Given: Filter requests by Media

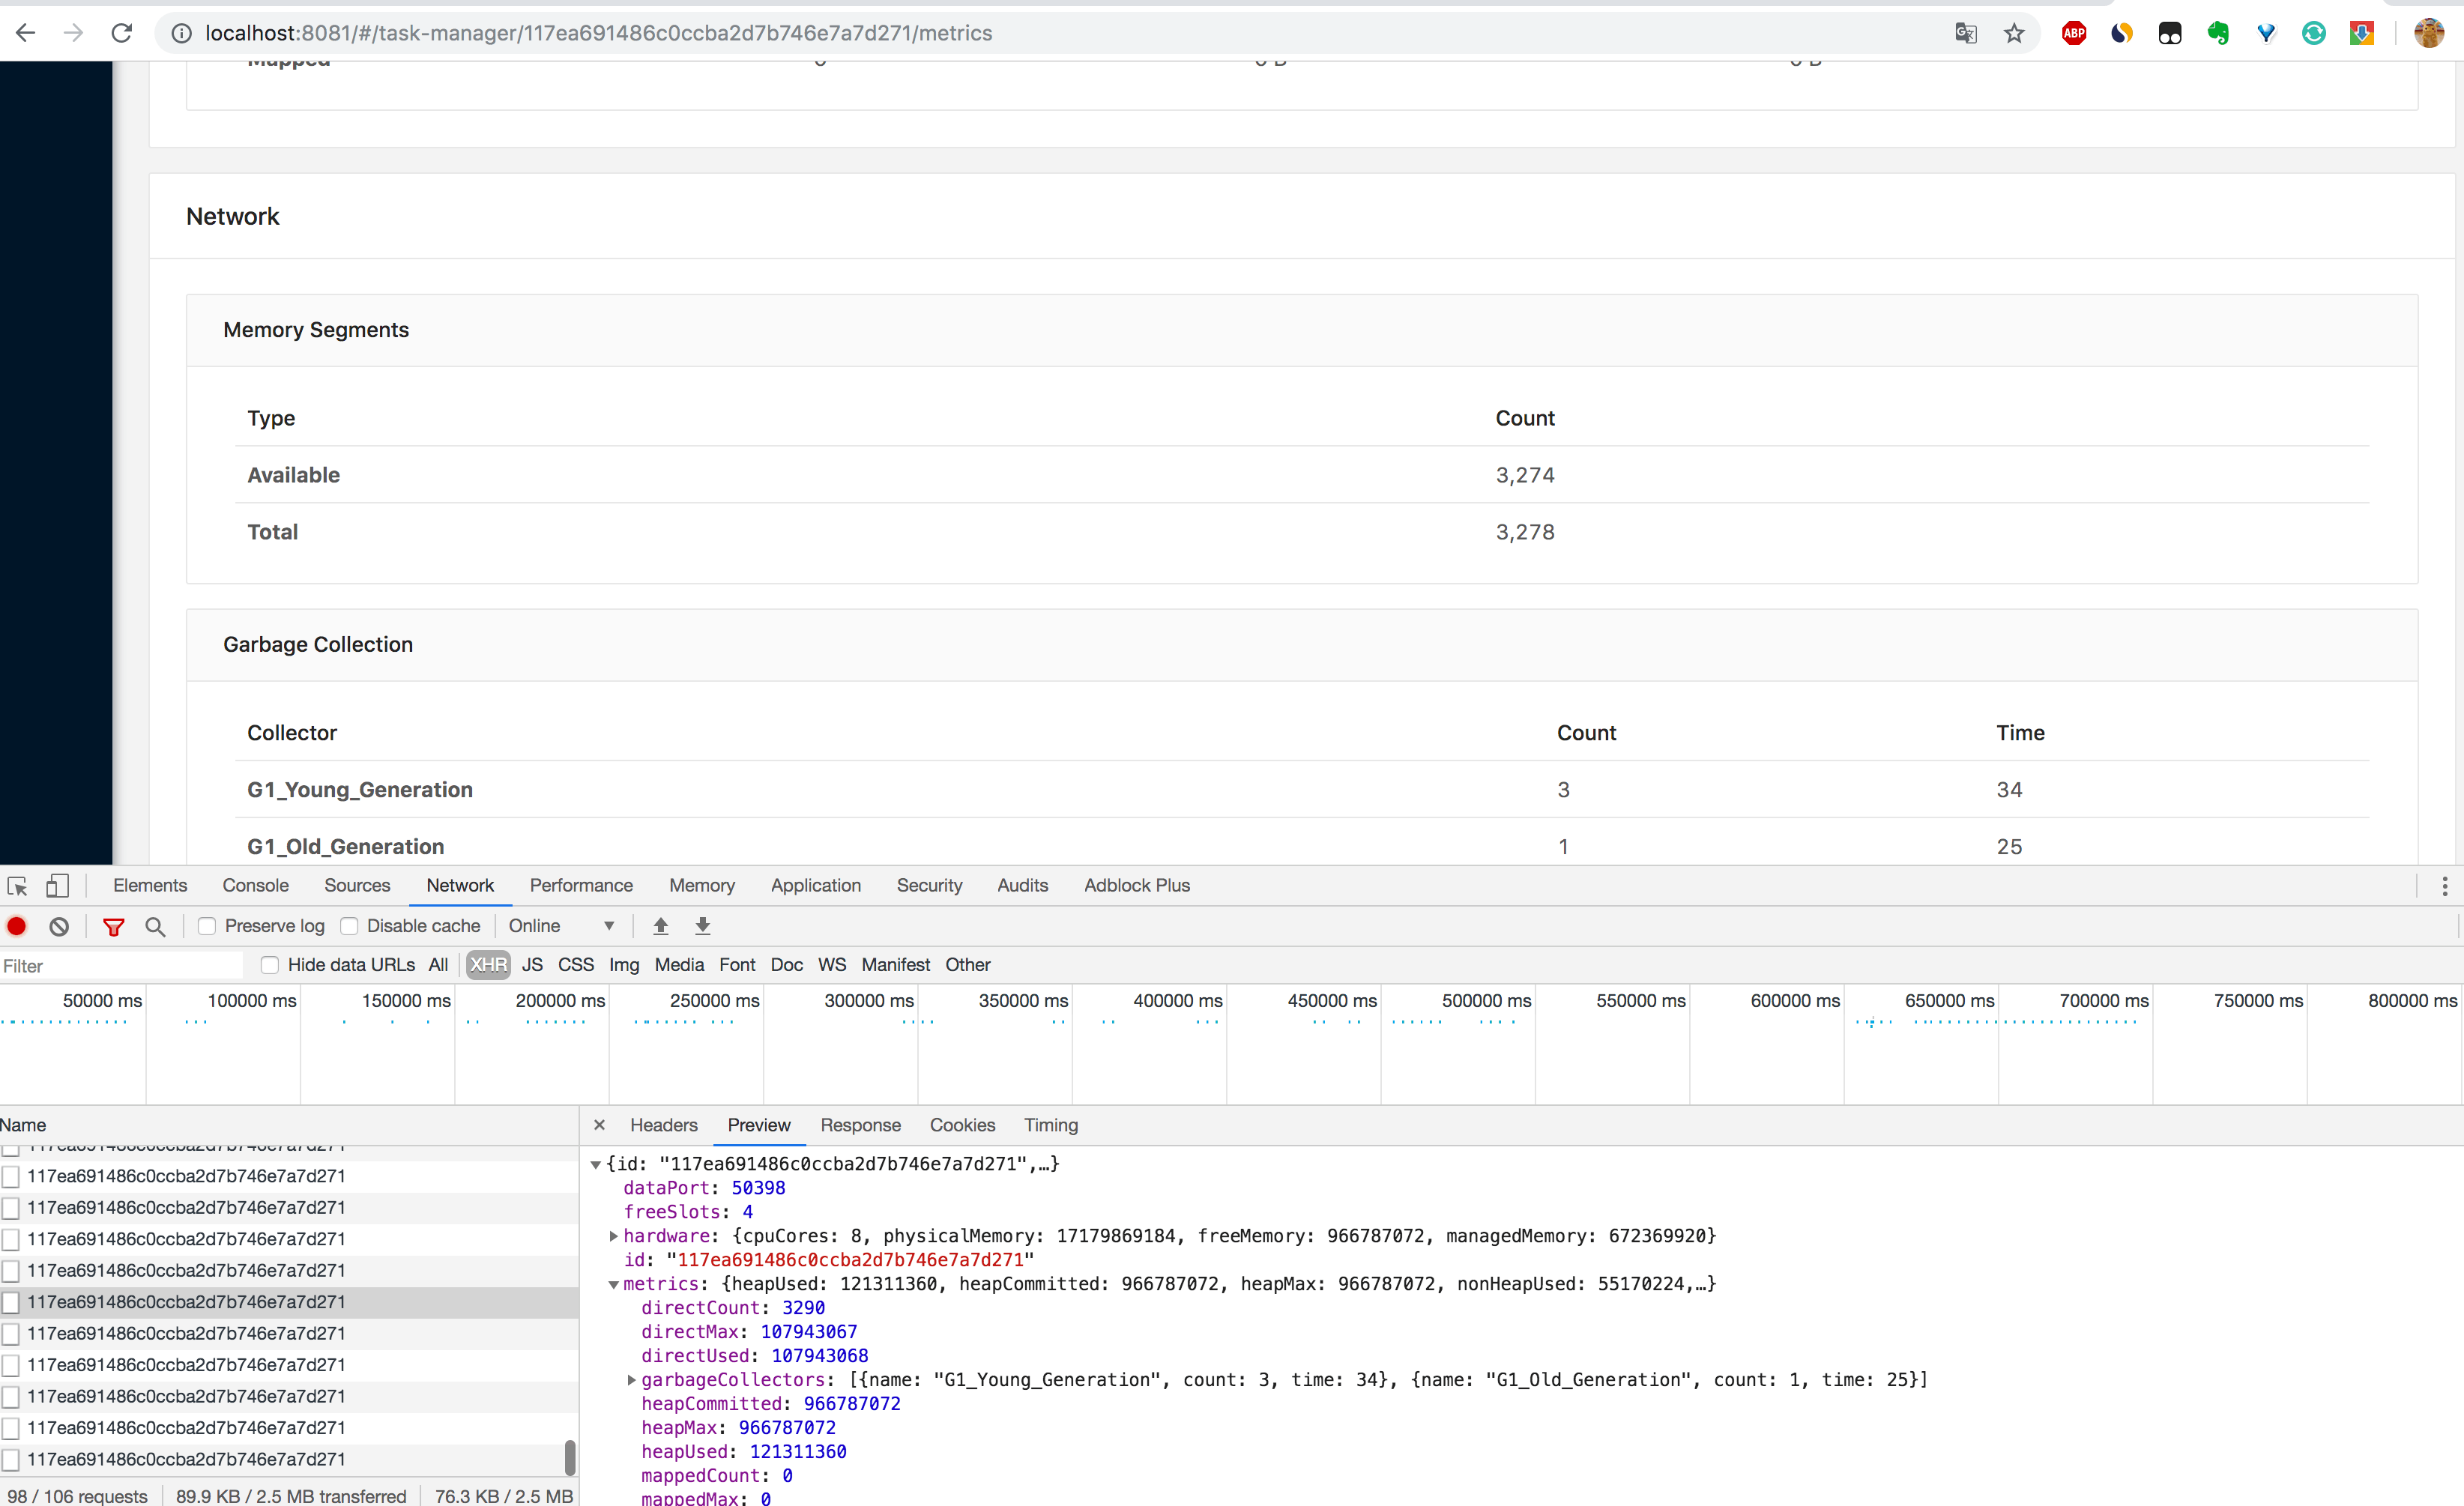Looking at the screenshot, I should [679, 965].
